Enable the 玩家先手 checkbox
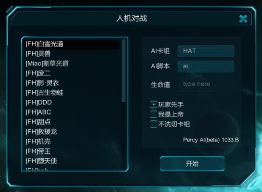 pyautogui.click(x=154, y=104)
